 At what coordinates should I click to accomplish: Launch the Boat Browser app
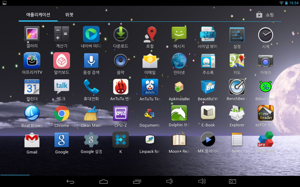32,113
